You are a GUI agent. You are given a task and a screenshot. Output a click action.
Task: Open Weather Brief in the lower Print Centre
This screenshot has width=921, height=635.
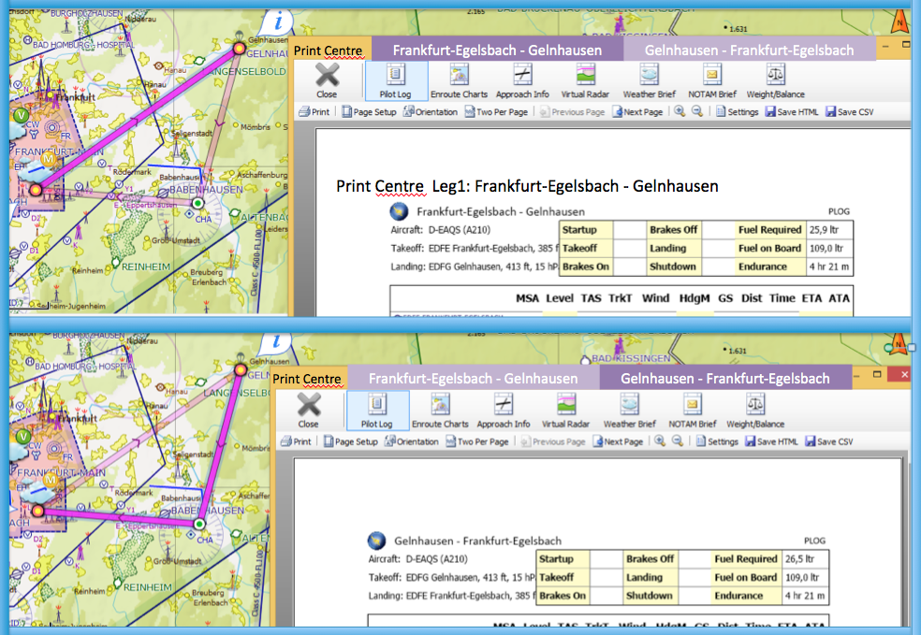point(630,410)
